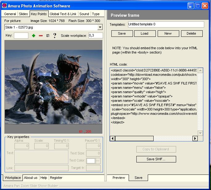Click the 'Amara Pan Zoom Slide Show Builder' status text
The height and width of the screenshot is (190, 211).
click(31, 186)
